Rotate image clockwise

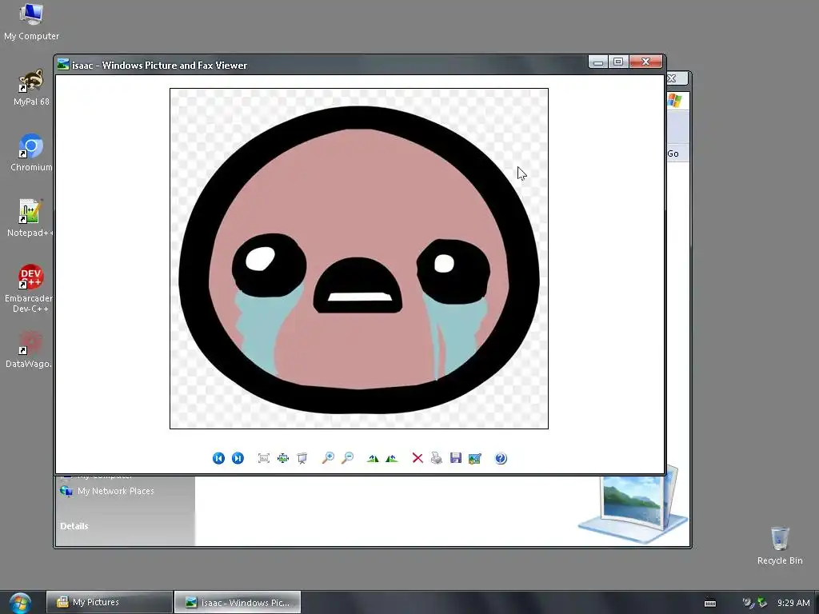(373, 458)
